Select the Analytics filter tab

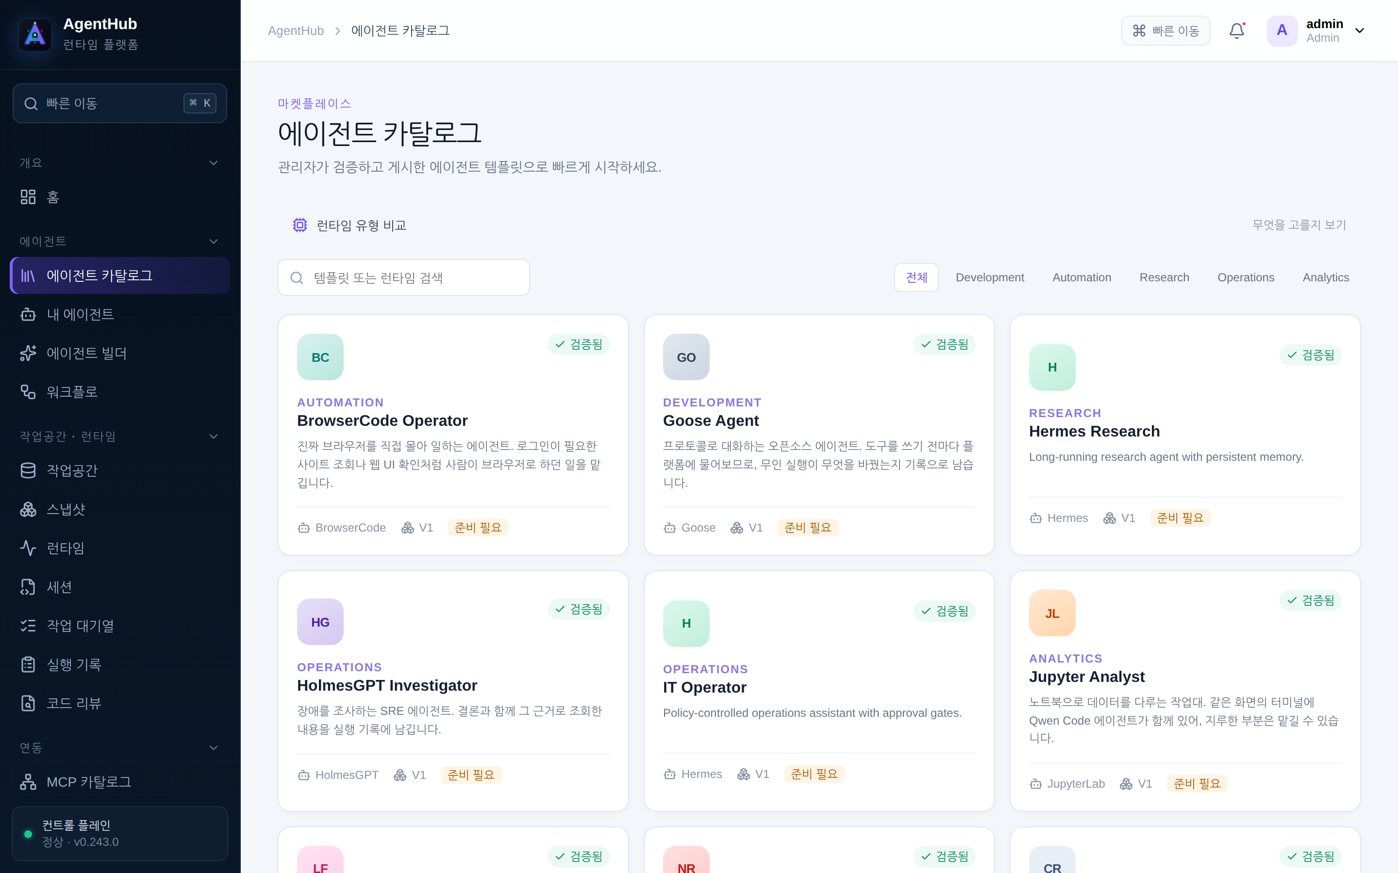[1326, 278]
